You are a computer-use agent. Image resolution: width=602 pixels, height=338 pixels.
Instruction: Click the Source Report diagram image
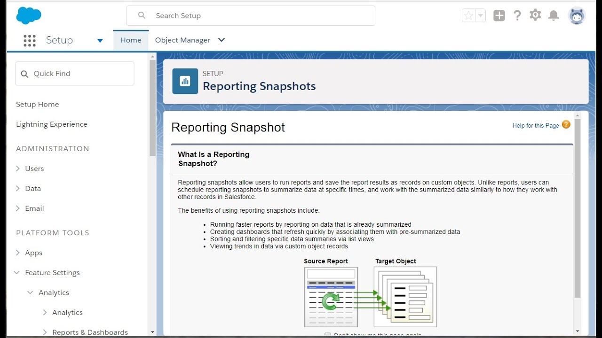click(331, 297)
